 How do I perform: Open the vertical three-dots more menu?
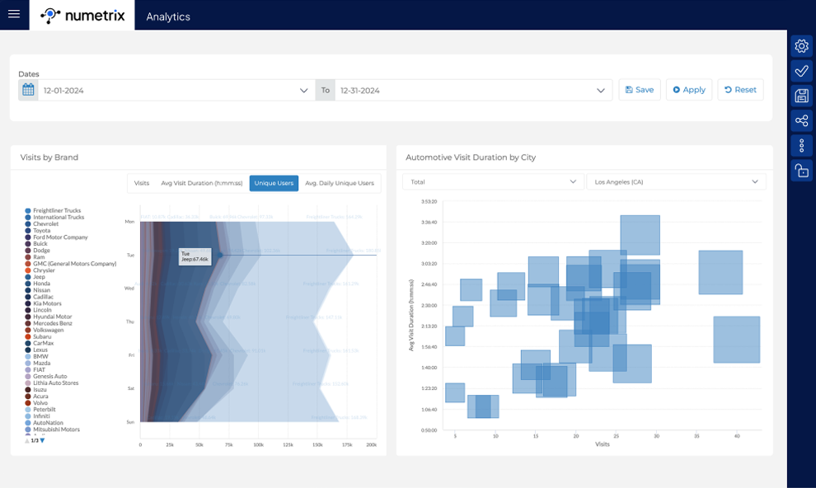tap(801, 146)
